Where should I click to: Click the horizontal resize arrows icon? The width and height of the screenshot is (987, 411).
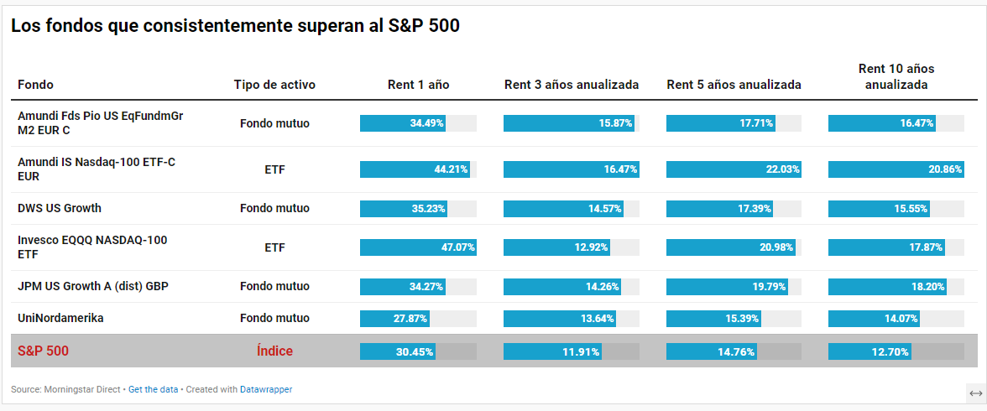click(x=975, y=393)
